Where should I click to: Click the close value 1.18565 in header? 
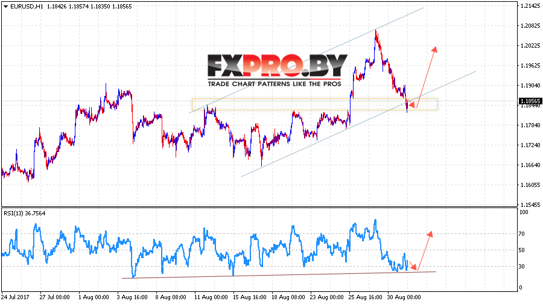[122, 7]
